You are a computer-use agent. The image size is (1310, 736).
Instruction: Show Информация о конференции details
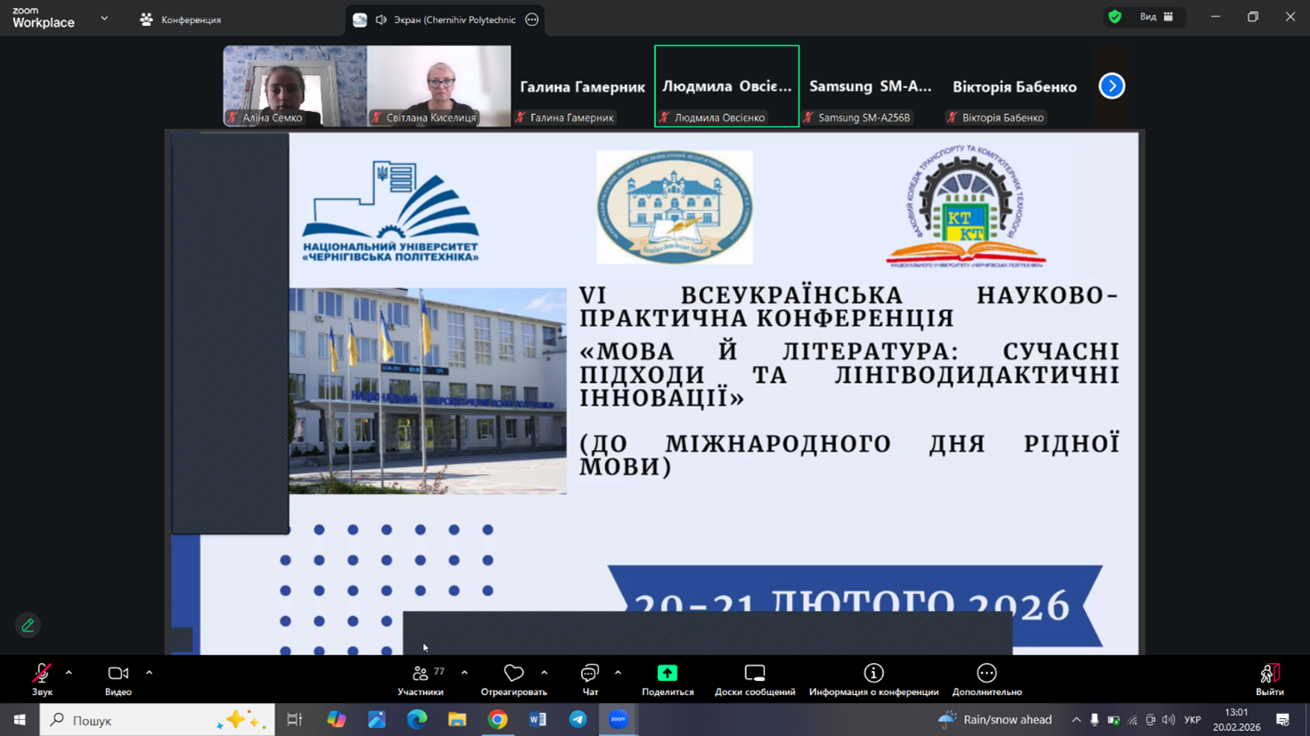(873, 678)
